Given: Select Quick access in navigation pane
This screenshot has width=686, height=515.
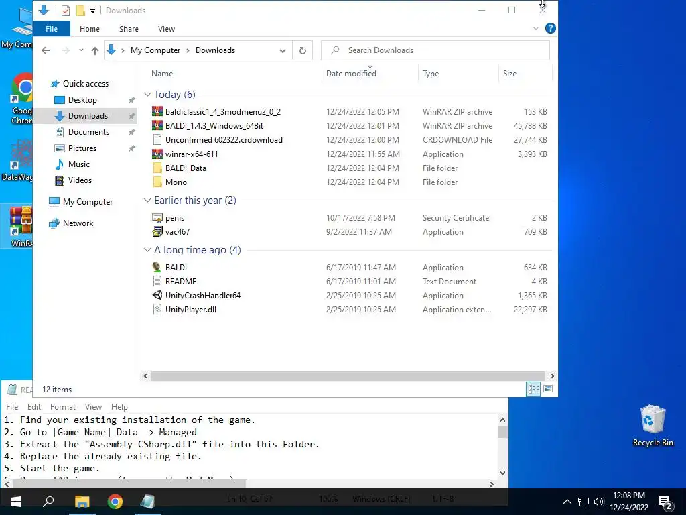Looking at the screenshot, I should point(85,84).
